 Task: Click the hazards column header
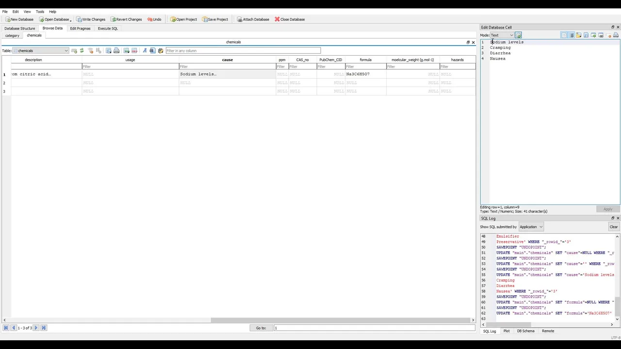click(457, 60)
